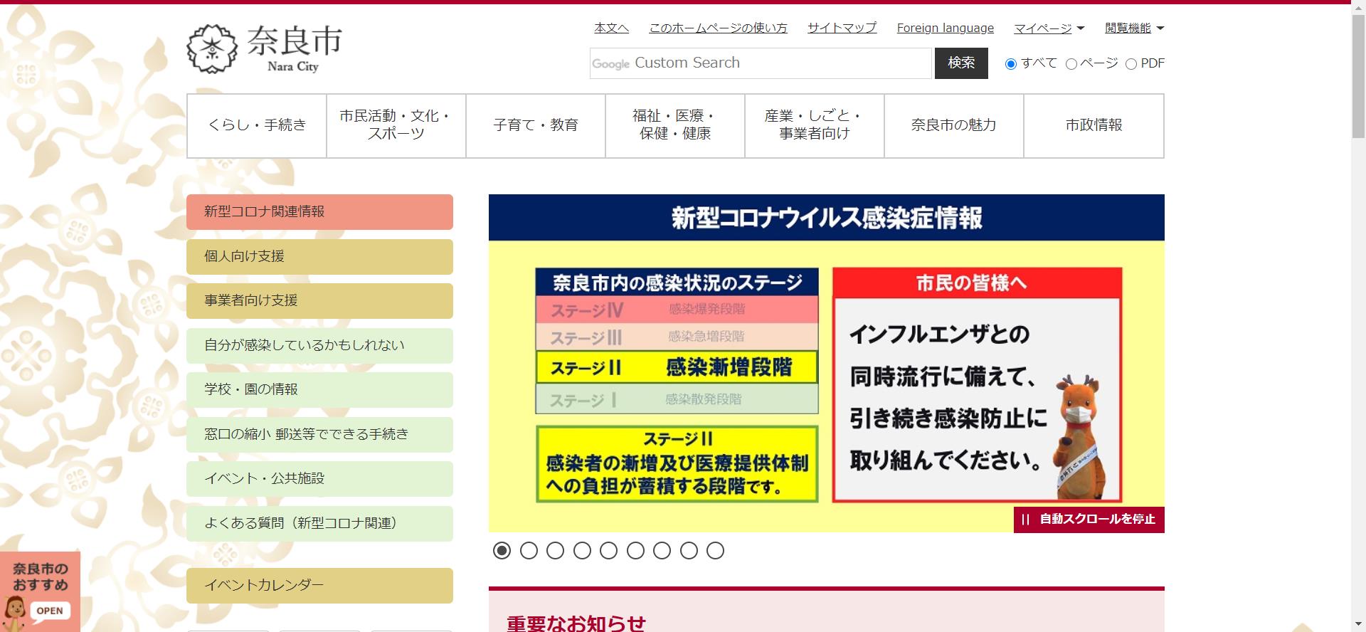
Task: Select the first carousel slide dot
Action: click(502, 550)
